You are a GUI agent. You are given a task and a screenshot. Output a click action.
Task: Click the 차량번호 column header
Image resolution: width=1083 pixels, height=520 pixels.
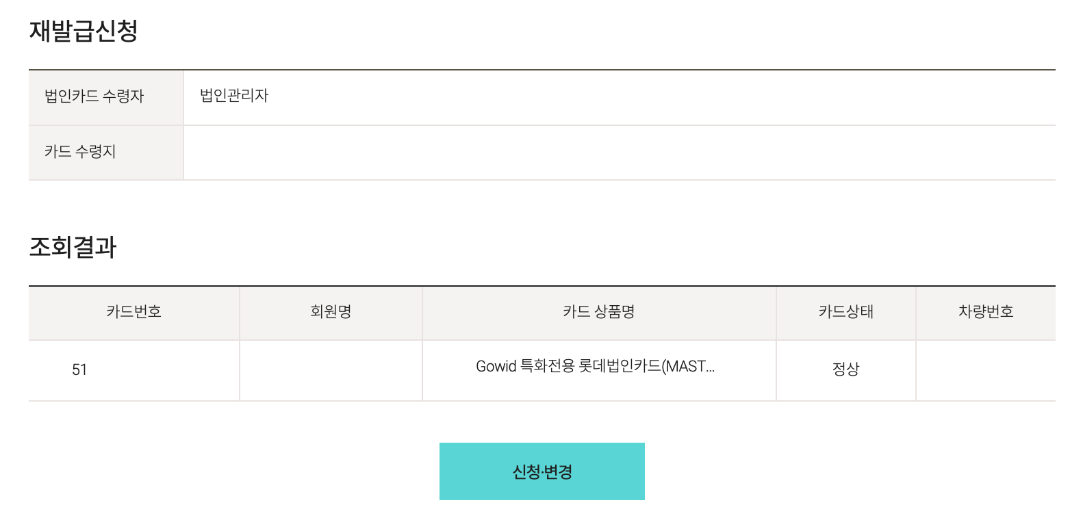[985, 312]
